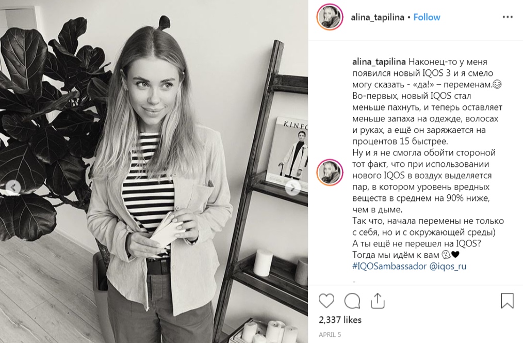Image resolution: width=523 pixels, height=343 pixels.
Task: Open #IQOSambassador hashtag link
Action: pos(389,266)
